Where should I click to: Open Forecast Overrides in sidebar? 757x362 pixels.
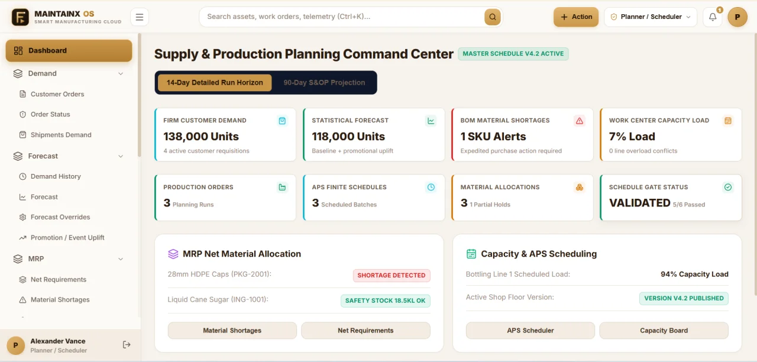[x=60, y=217]
